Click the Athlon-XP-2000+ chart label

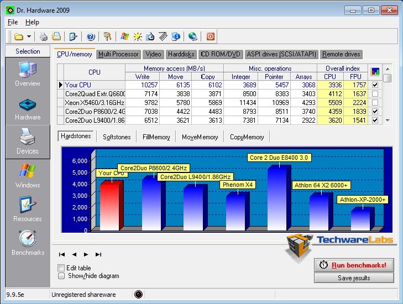coord(363,200)
